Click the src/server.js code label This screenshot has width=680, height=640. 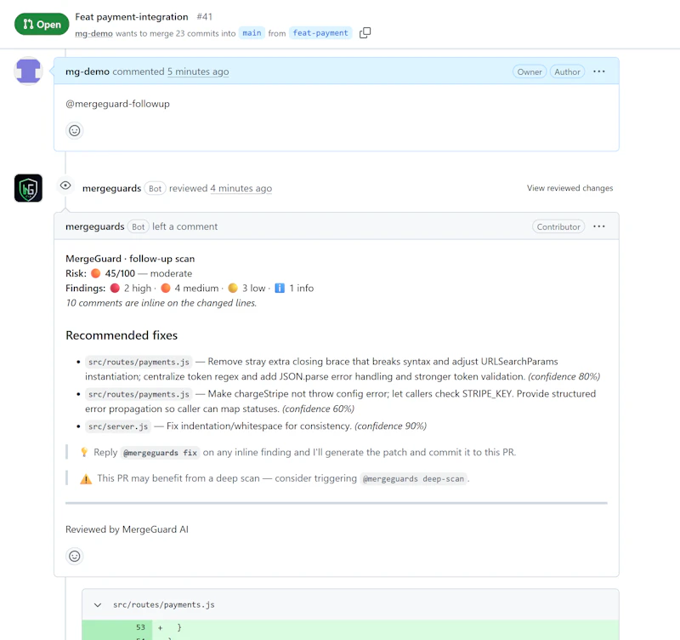118,426
